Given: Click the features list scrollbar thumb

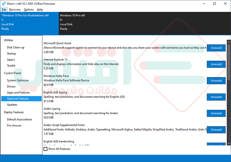Looking at the screenshot, I should coord(229,62).
